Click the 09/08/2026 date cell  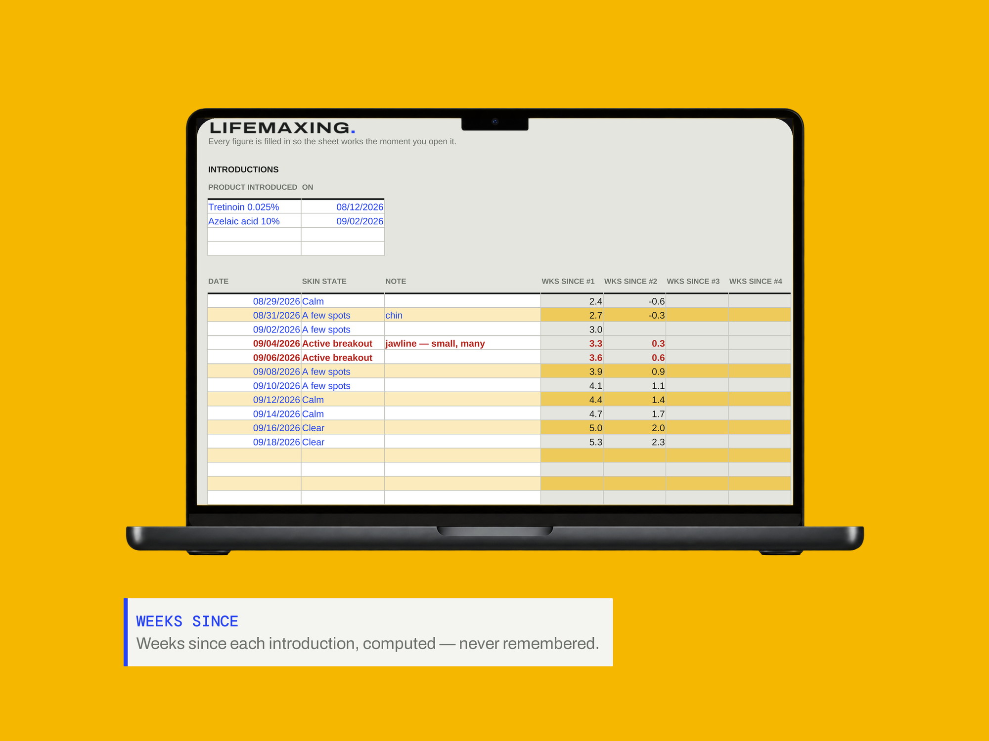[x=254, y=371]
